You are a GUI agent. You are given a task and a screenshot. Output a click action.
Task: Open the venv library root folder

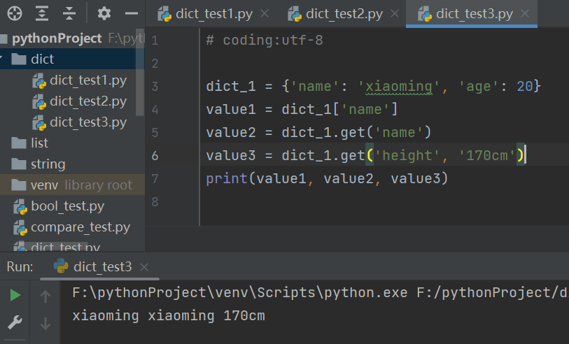45,185
